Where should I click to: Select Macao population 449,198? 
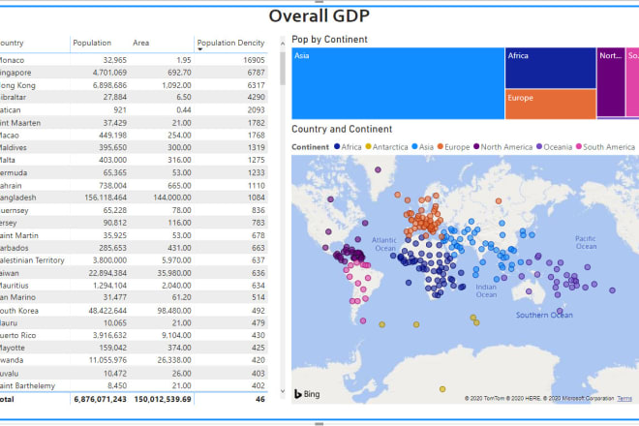click(x=113, y=135)
